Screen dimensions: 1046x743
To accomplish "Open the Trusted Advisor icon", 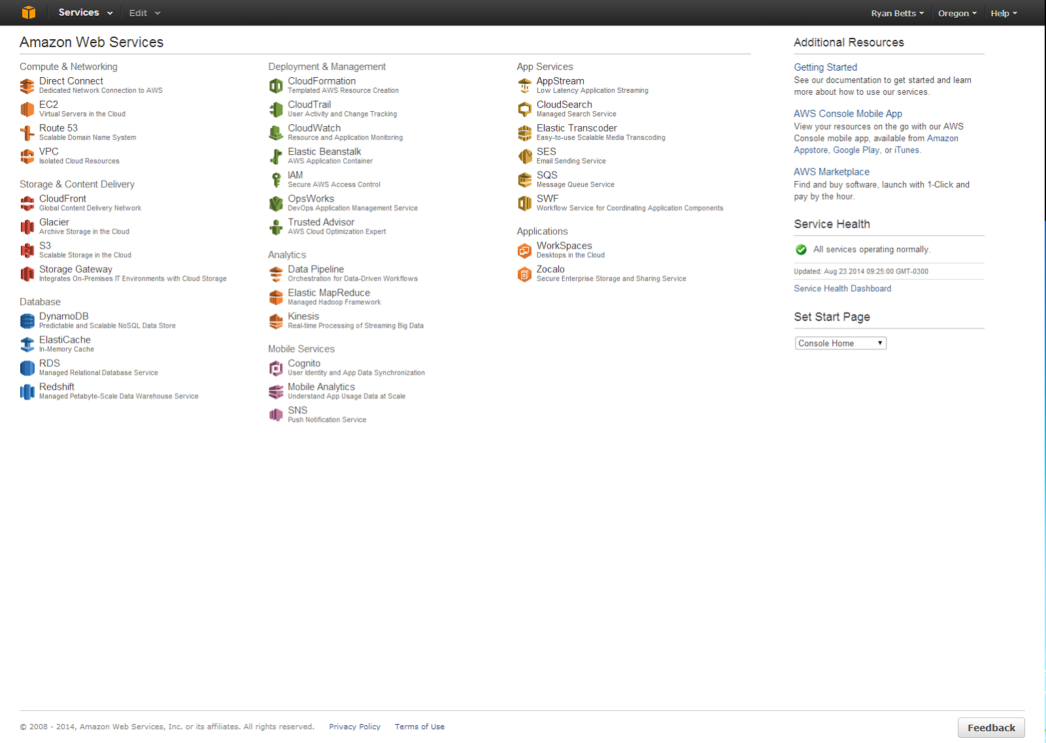I will click(277, 227).
